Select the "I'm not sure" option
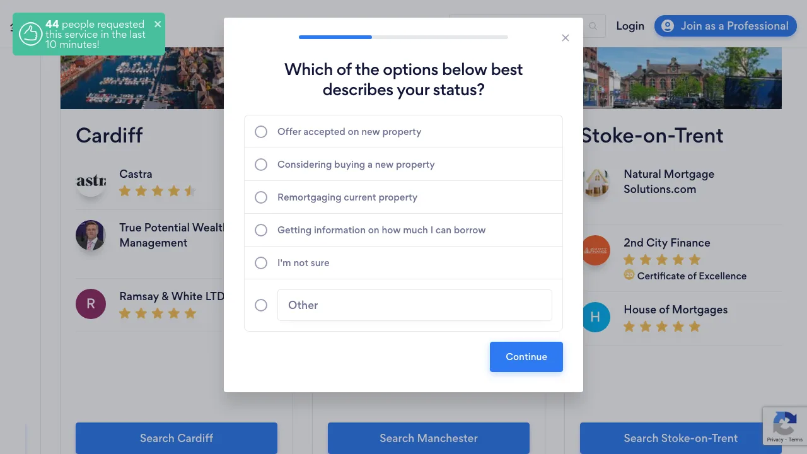Image resolution: width=807 pixels, height=454 pixels. pyautogui.click(x=261, y=263)
